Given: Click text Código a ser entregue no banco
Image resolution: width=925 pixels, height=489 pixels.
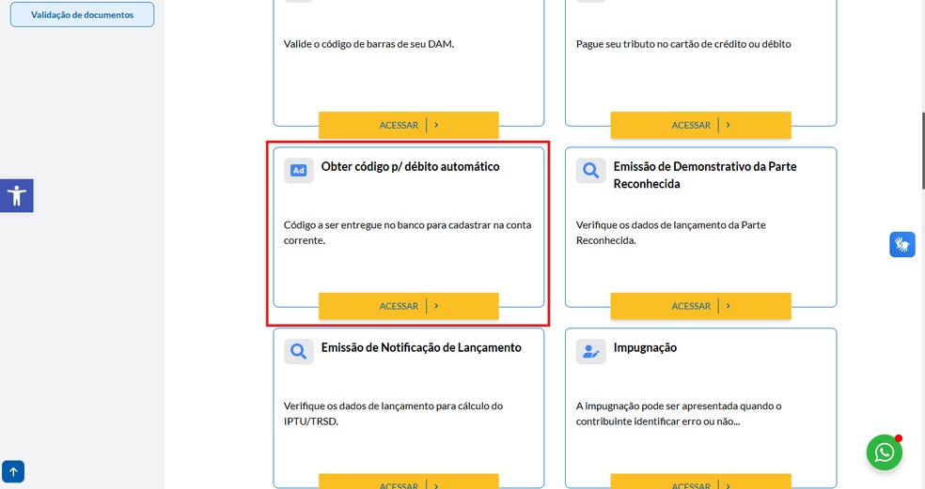Looking at the screenshot, I should (x=407, y=233).
